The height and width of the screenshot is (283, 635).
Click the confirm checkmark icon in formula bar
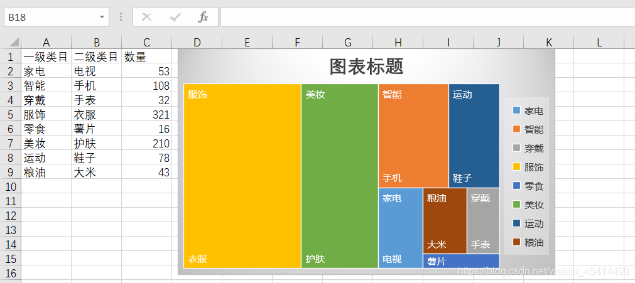pos(175,17)
